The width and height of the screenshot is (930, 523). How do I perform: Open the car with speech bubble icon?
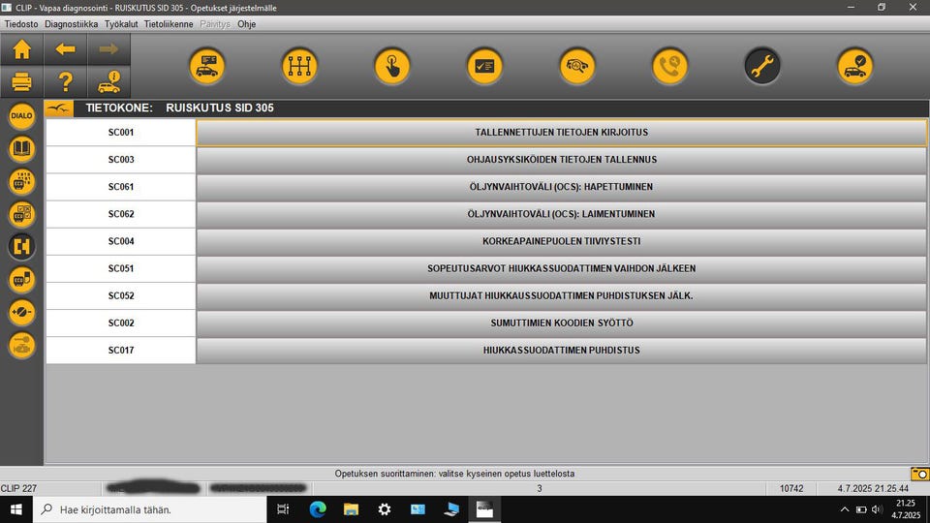coord(207,66)
